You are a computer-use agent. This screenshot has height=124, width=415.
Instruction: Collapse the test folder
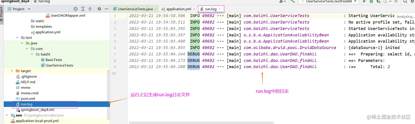point(17,38)
